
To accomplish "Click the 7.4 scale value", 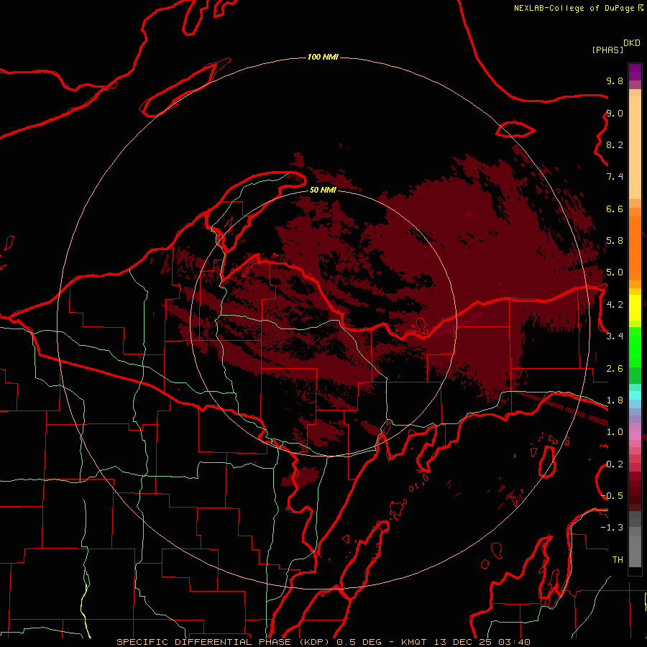I will point(615,177).
